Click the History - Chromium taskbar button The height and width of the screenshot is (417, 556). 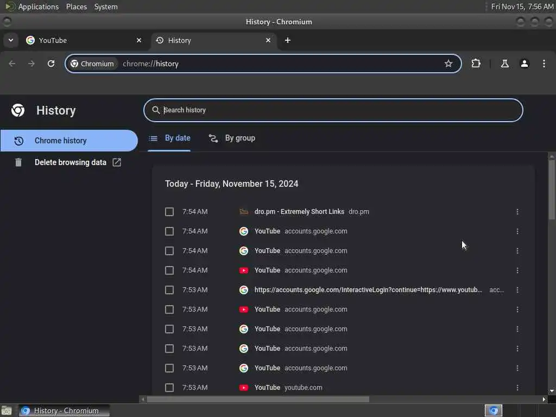(x=64, y=410)
